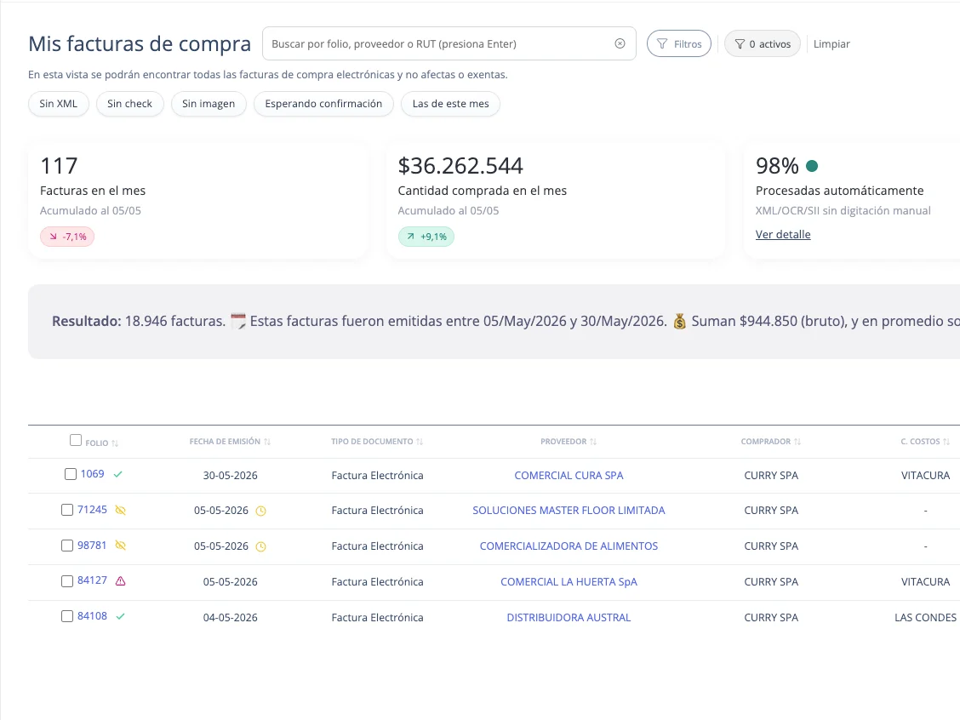Open provider COMERCIAL CURA SPA
960x720 pixels.
click(x=569, y=475)
